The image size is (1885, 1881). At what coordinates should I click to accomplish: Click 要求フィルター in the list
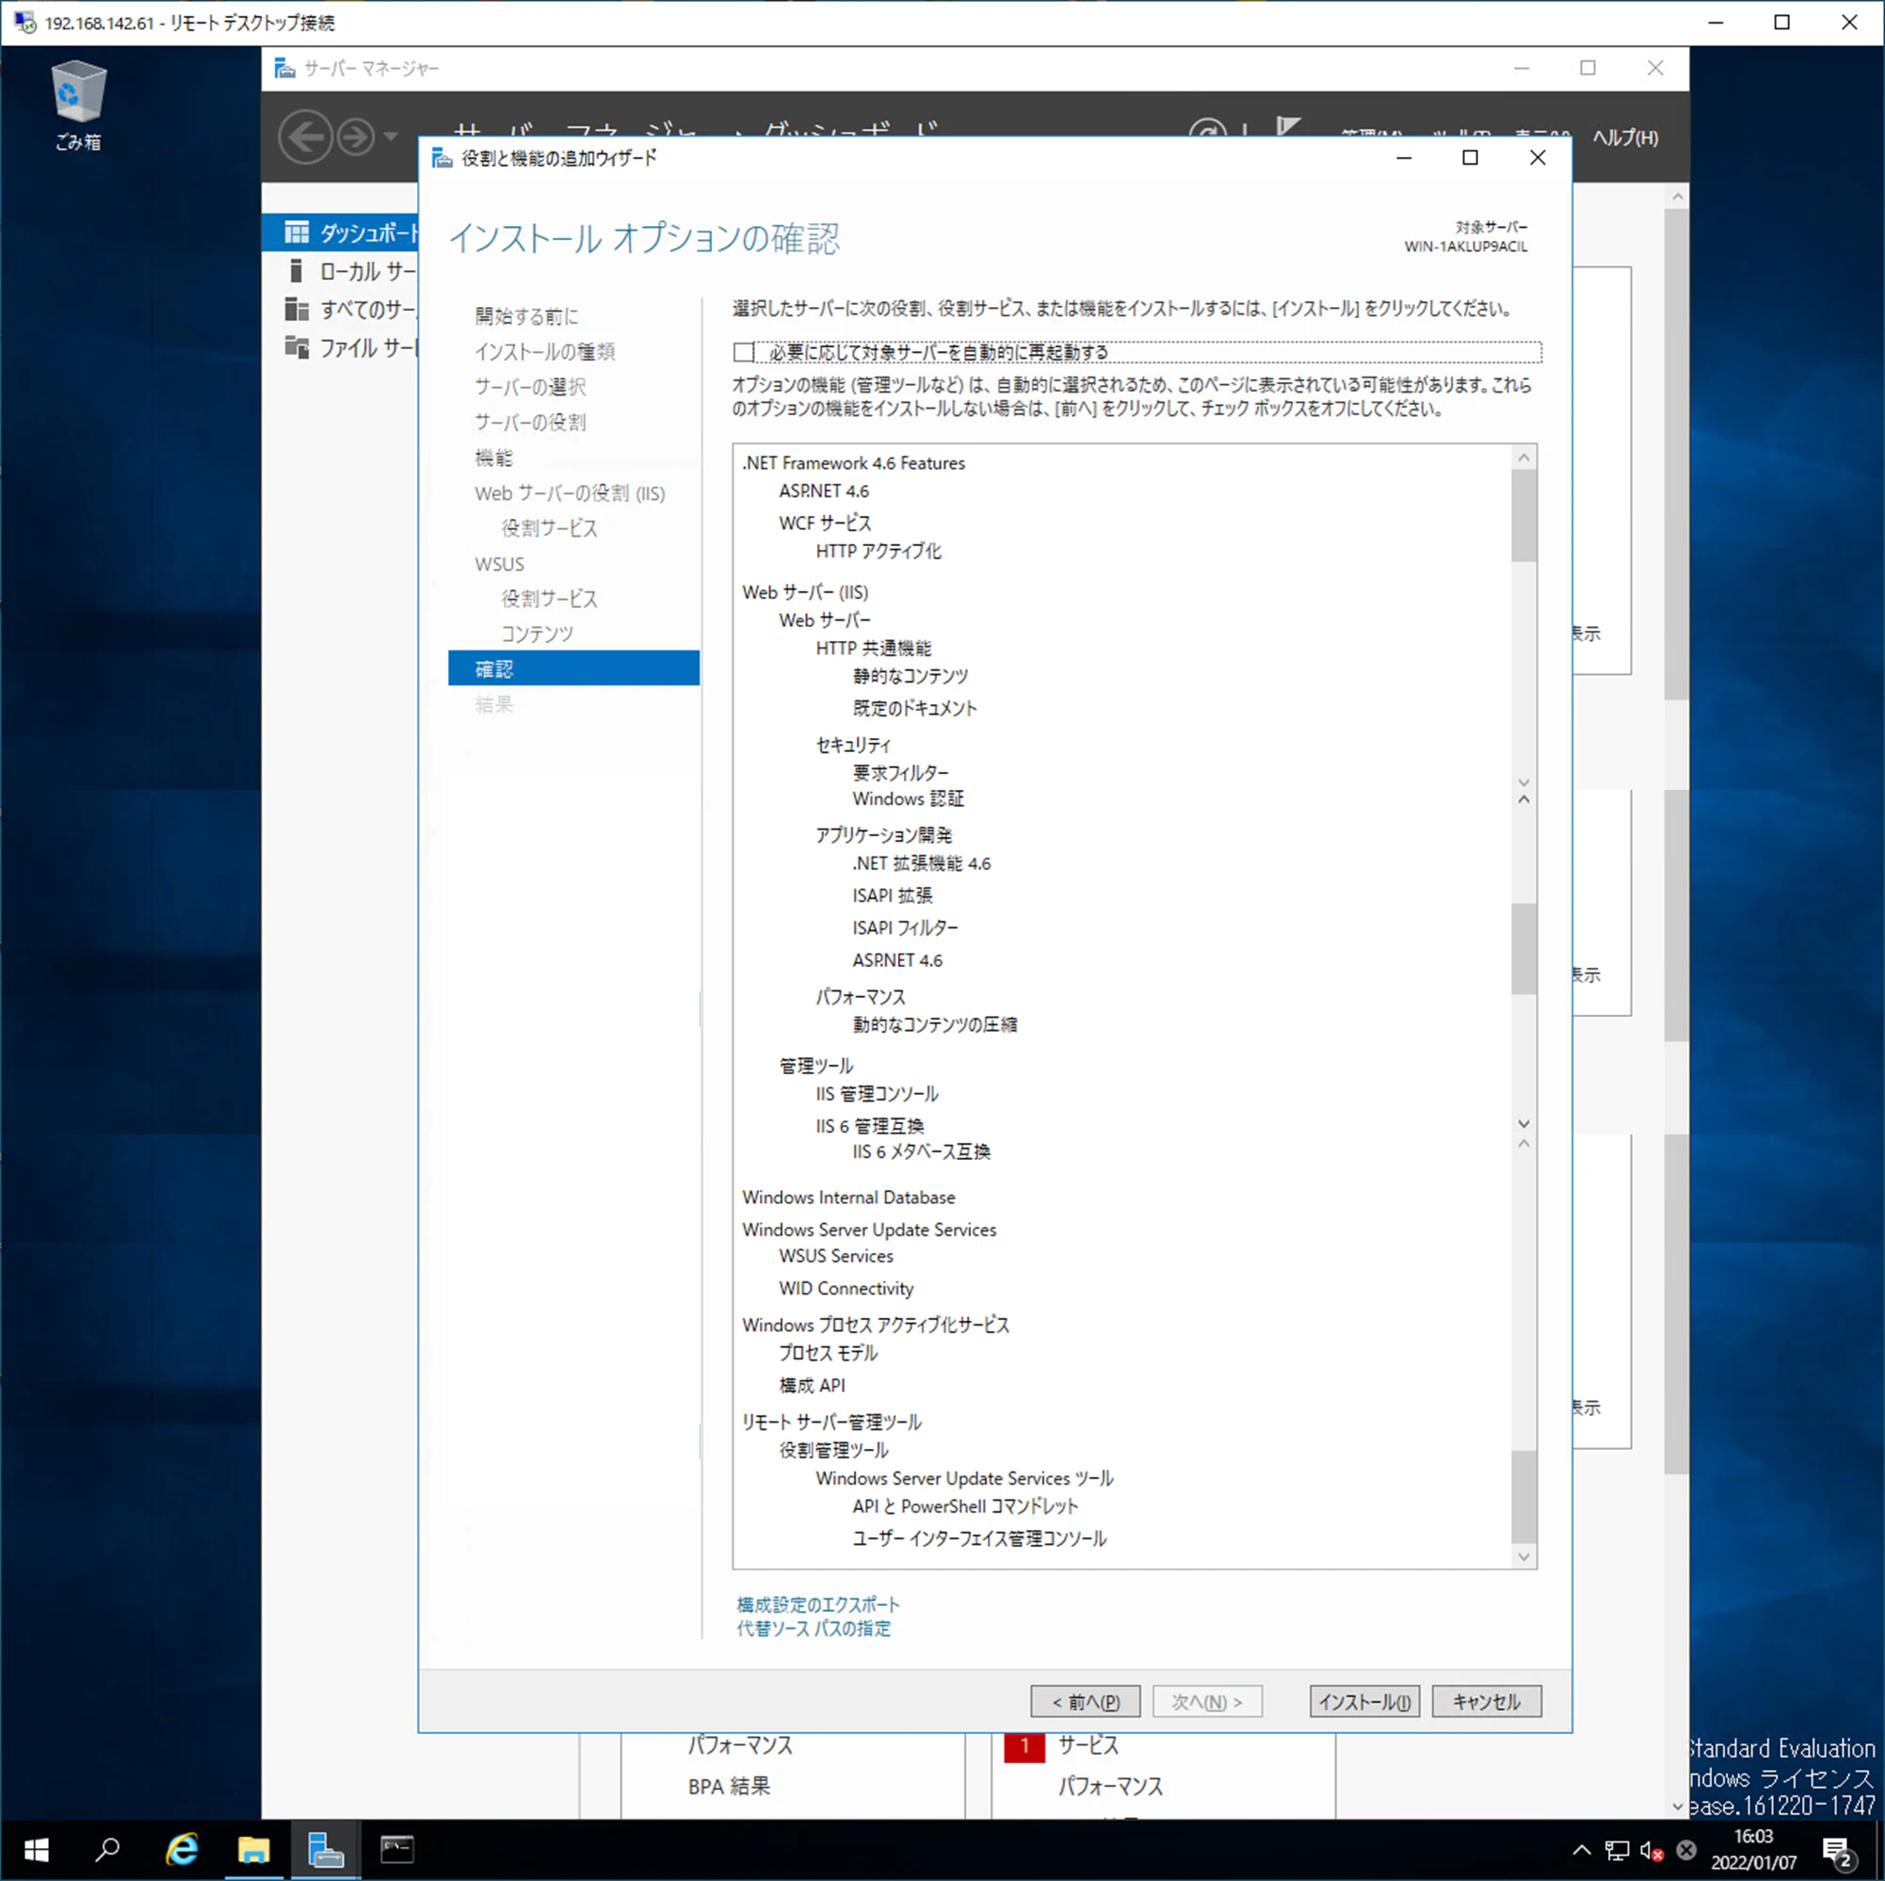tap(900, 773)
